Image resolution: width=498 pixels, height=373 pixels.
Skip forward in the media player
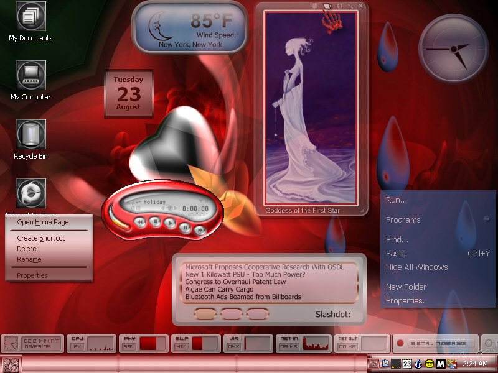coord(199,229)
